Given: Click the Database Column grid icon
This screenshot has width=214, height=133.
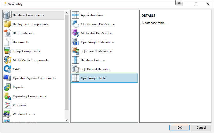Looking at the screenshot, I should tap(75, 60).
